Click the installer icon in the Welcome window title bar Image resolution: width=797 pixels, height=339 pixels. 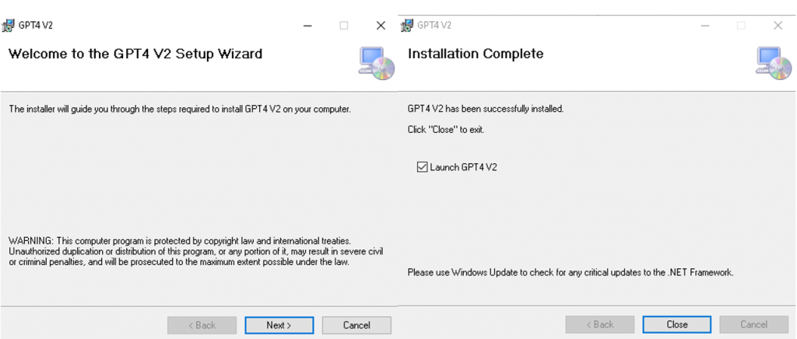coord(9,25)
